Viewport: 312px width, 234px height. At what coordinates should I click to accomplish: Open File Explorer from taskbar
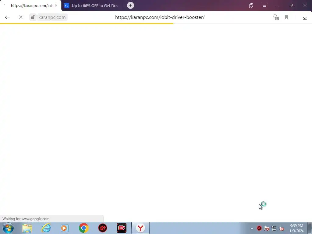(27, 228)
